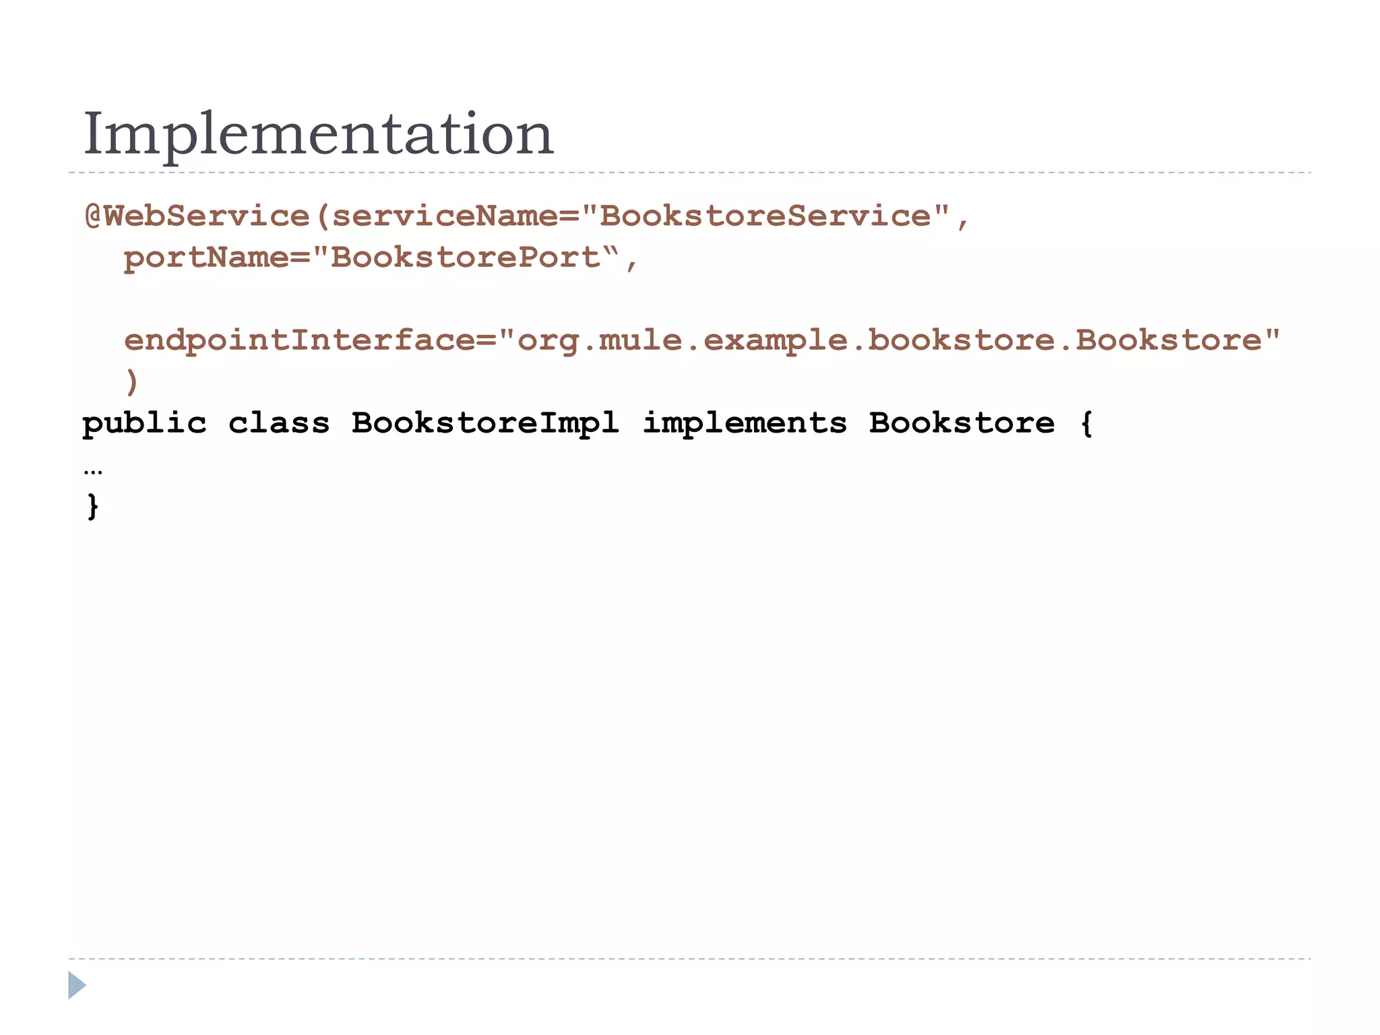The height and width of the screenshot is (1035, 1380).
Task: Click the closing parenthesis of the annotation
Action: click(x=132, y=383)
